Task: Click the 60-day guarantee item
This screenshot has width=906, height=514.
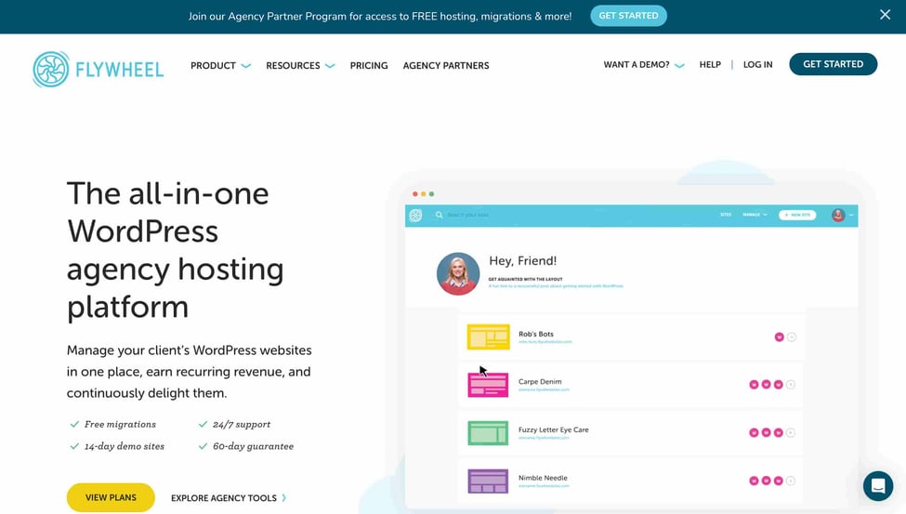Action: [x=245, y=446]
